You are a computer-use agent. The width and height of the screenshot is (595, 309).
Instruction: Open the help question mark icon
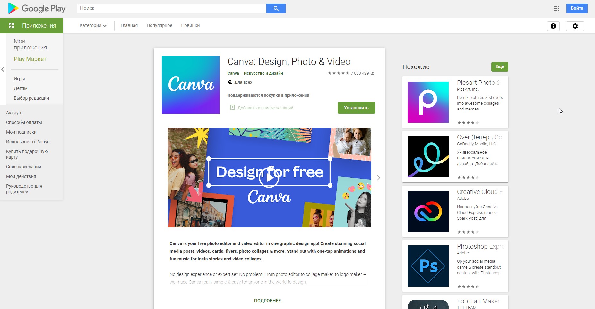pyautogui.click(x=553, y=26)
